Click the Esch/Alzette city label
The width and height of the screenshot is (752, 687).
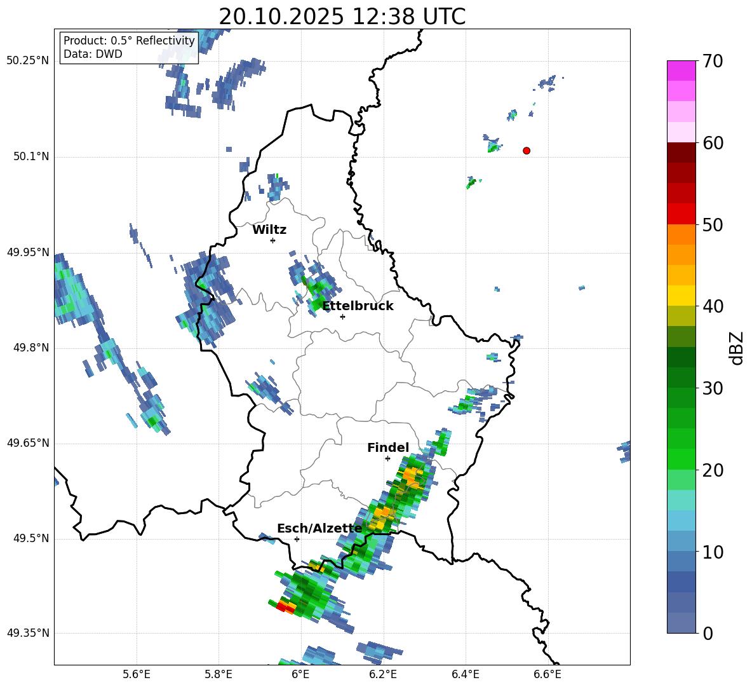pos(319,529)
